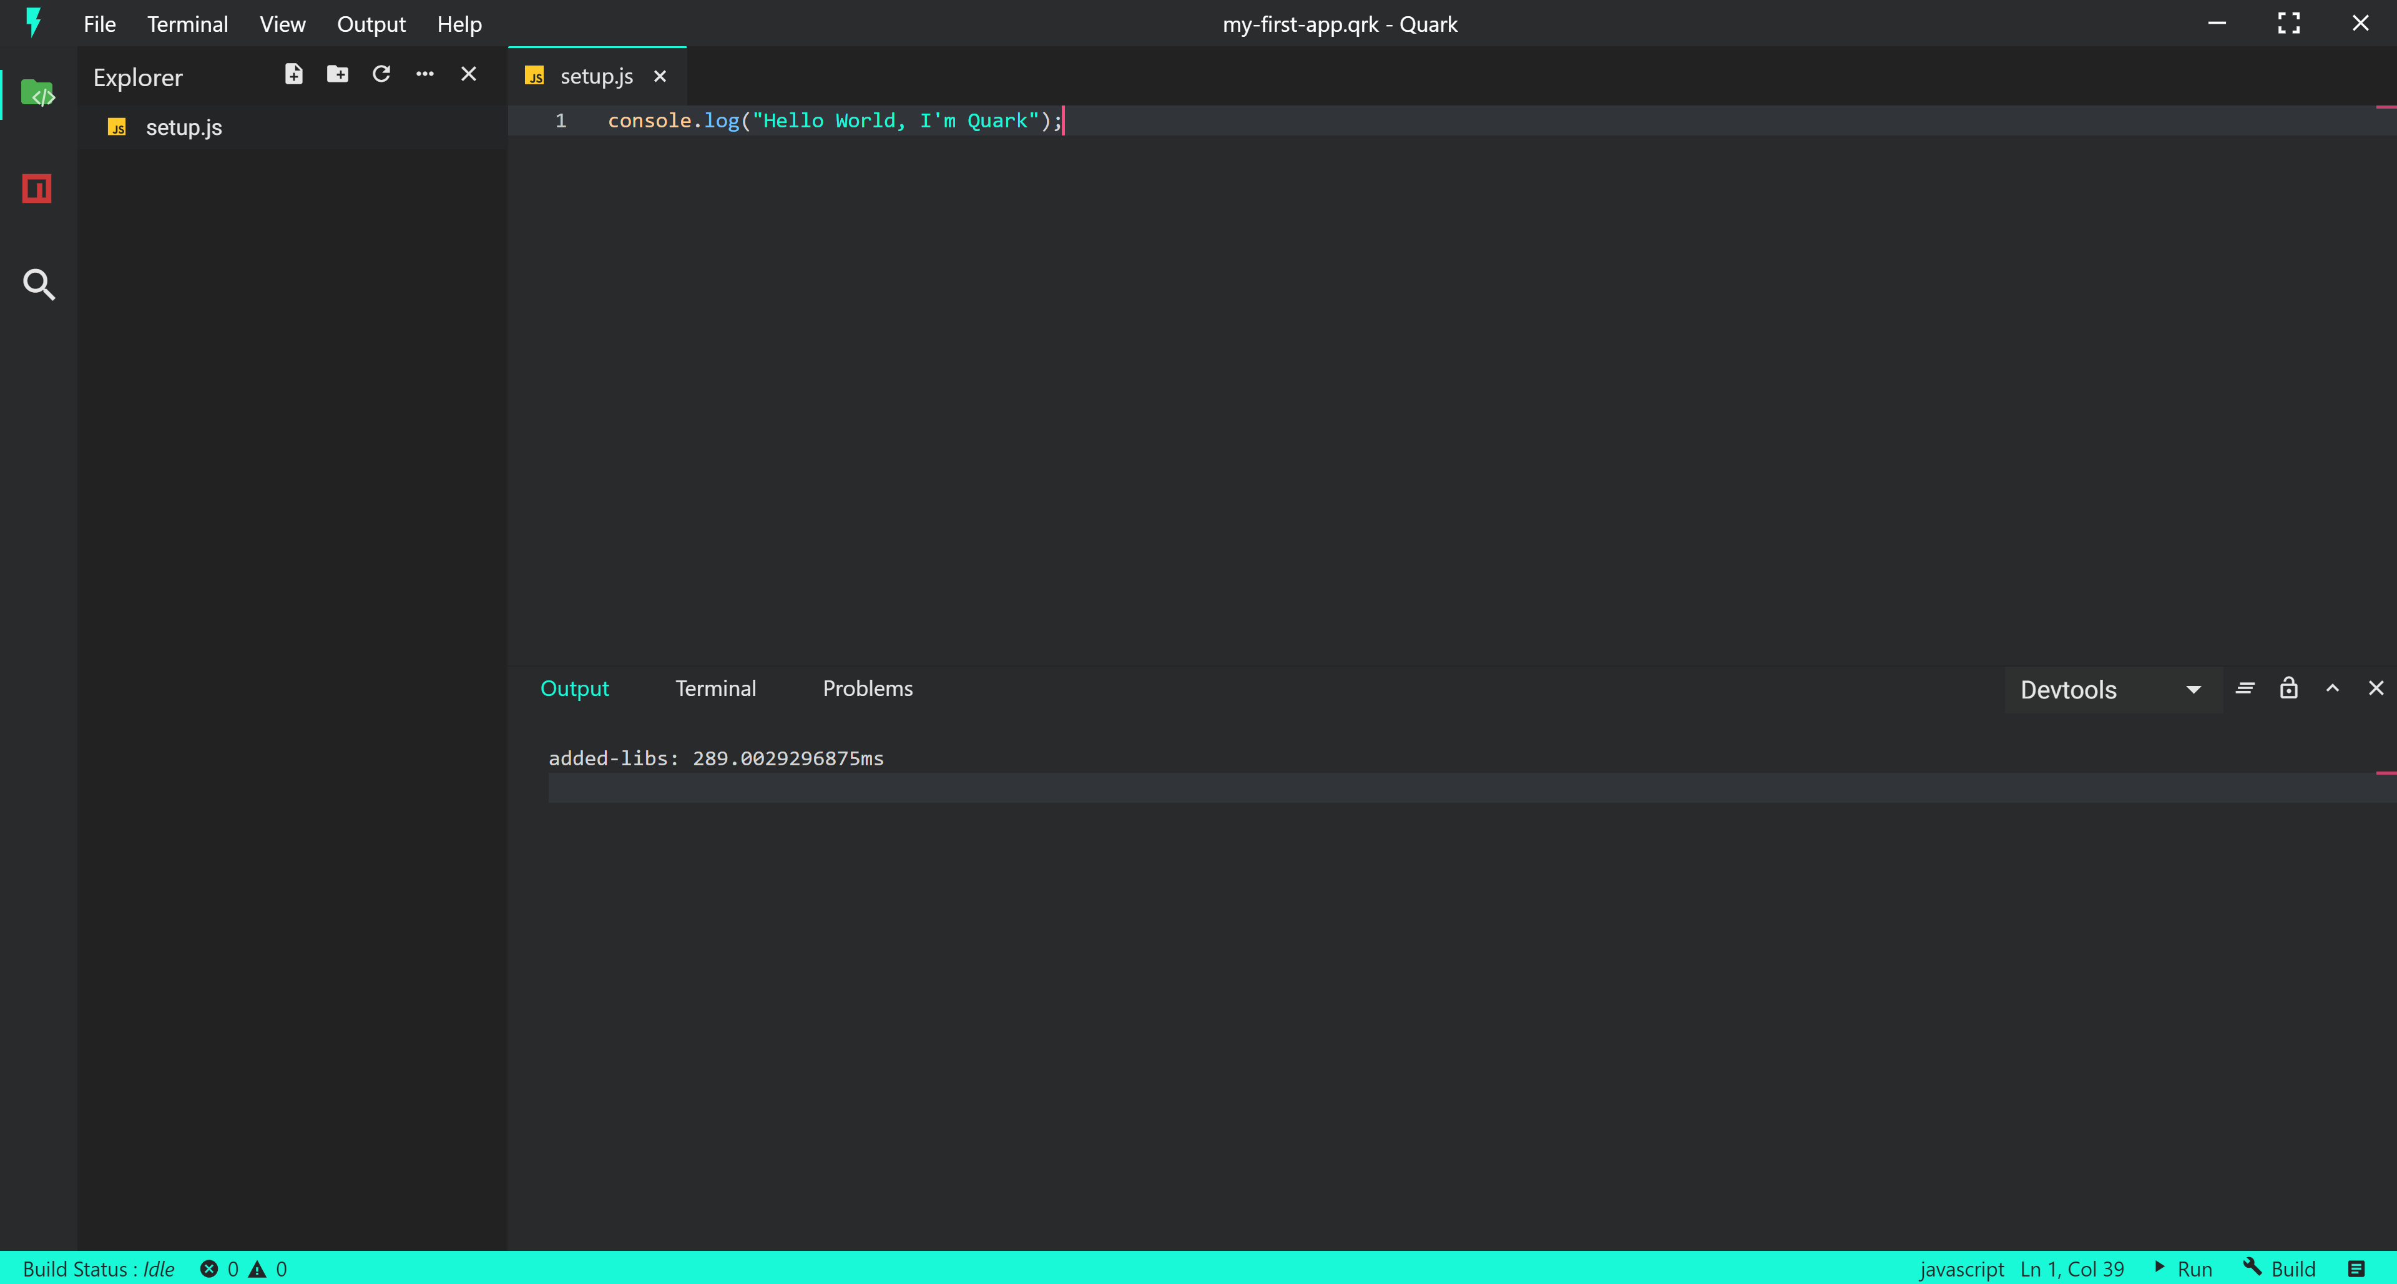
Task: Click the error count icon in status bar
Action: pyautogui.click(x=209, y=1269)
